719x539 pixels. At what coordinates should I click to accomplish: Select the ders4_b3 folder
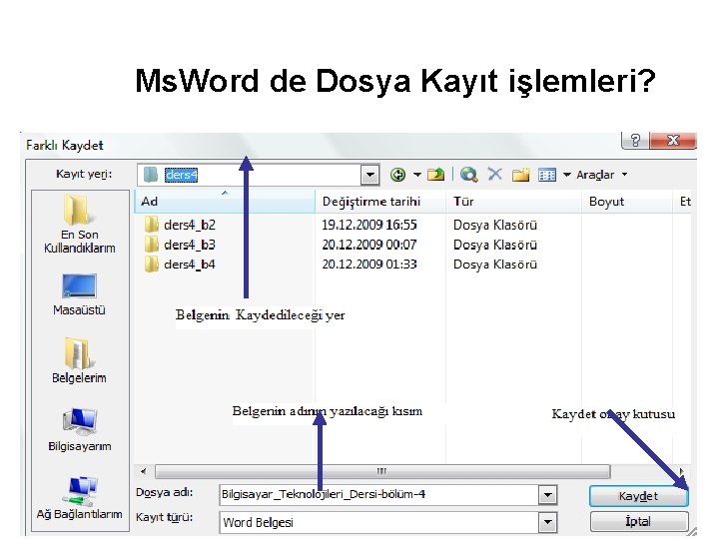(180, 245)
